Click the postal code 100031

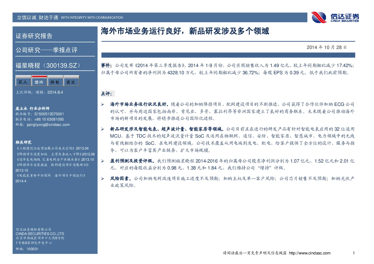[x=33, y=249]
